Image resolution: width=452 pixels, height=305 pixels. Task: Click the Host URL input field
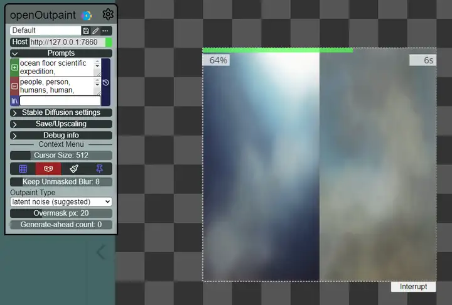click(x=67, y=42)
